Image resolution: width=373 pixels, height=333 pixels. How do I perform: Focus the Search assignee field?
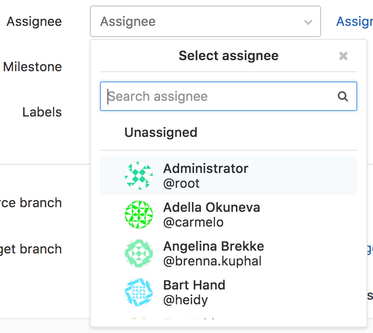(x=228, y=96)
